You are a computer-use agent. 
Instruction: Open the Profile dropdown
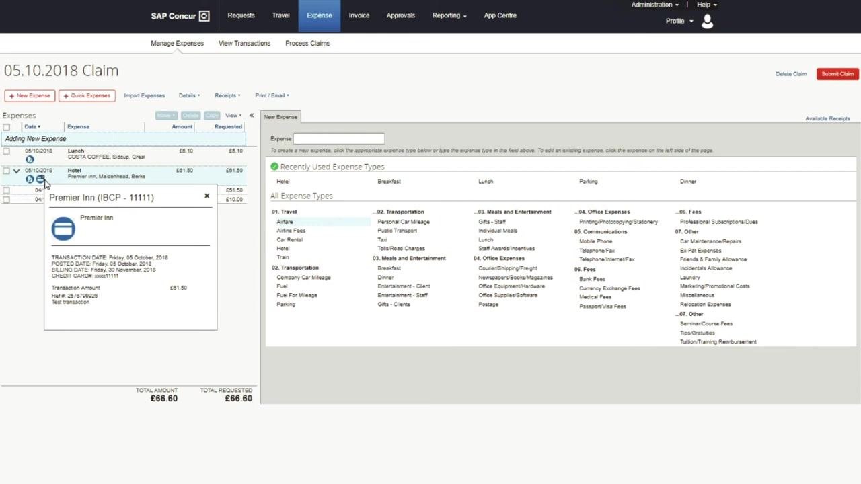click(x=679, y=21)
